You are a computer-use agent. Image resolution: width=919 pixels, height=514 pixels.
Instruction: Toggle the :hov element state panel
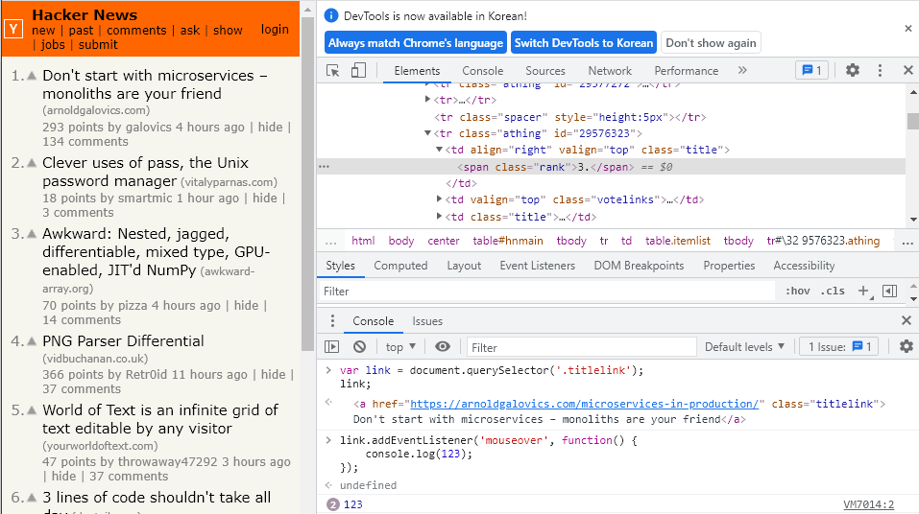point(798,291)
